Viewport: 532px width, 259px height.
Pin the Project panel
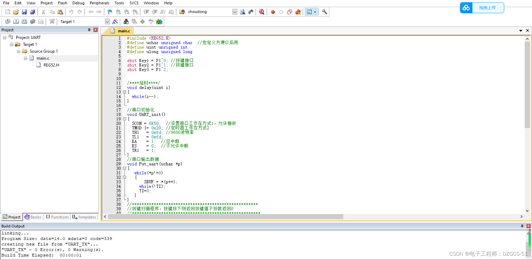click(89, 30)
